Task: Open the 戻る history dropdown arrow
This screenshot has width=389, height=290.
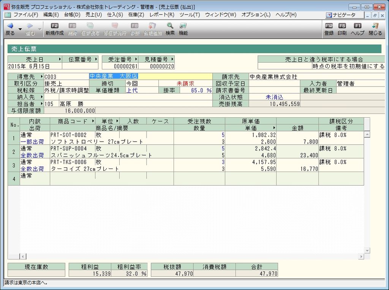Action: pos(21,29)
